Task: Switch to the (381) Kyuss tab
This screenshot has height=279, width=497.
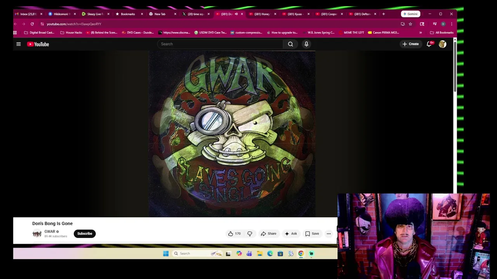Action: pyautogui.click(x=295, y=14)
